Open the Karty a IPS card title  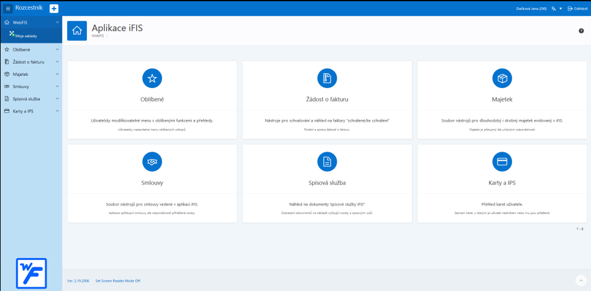tap(502, 183)
